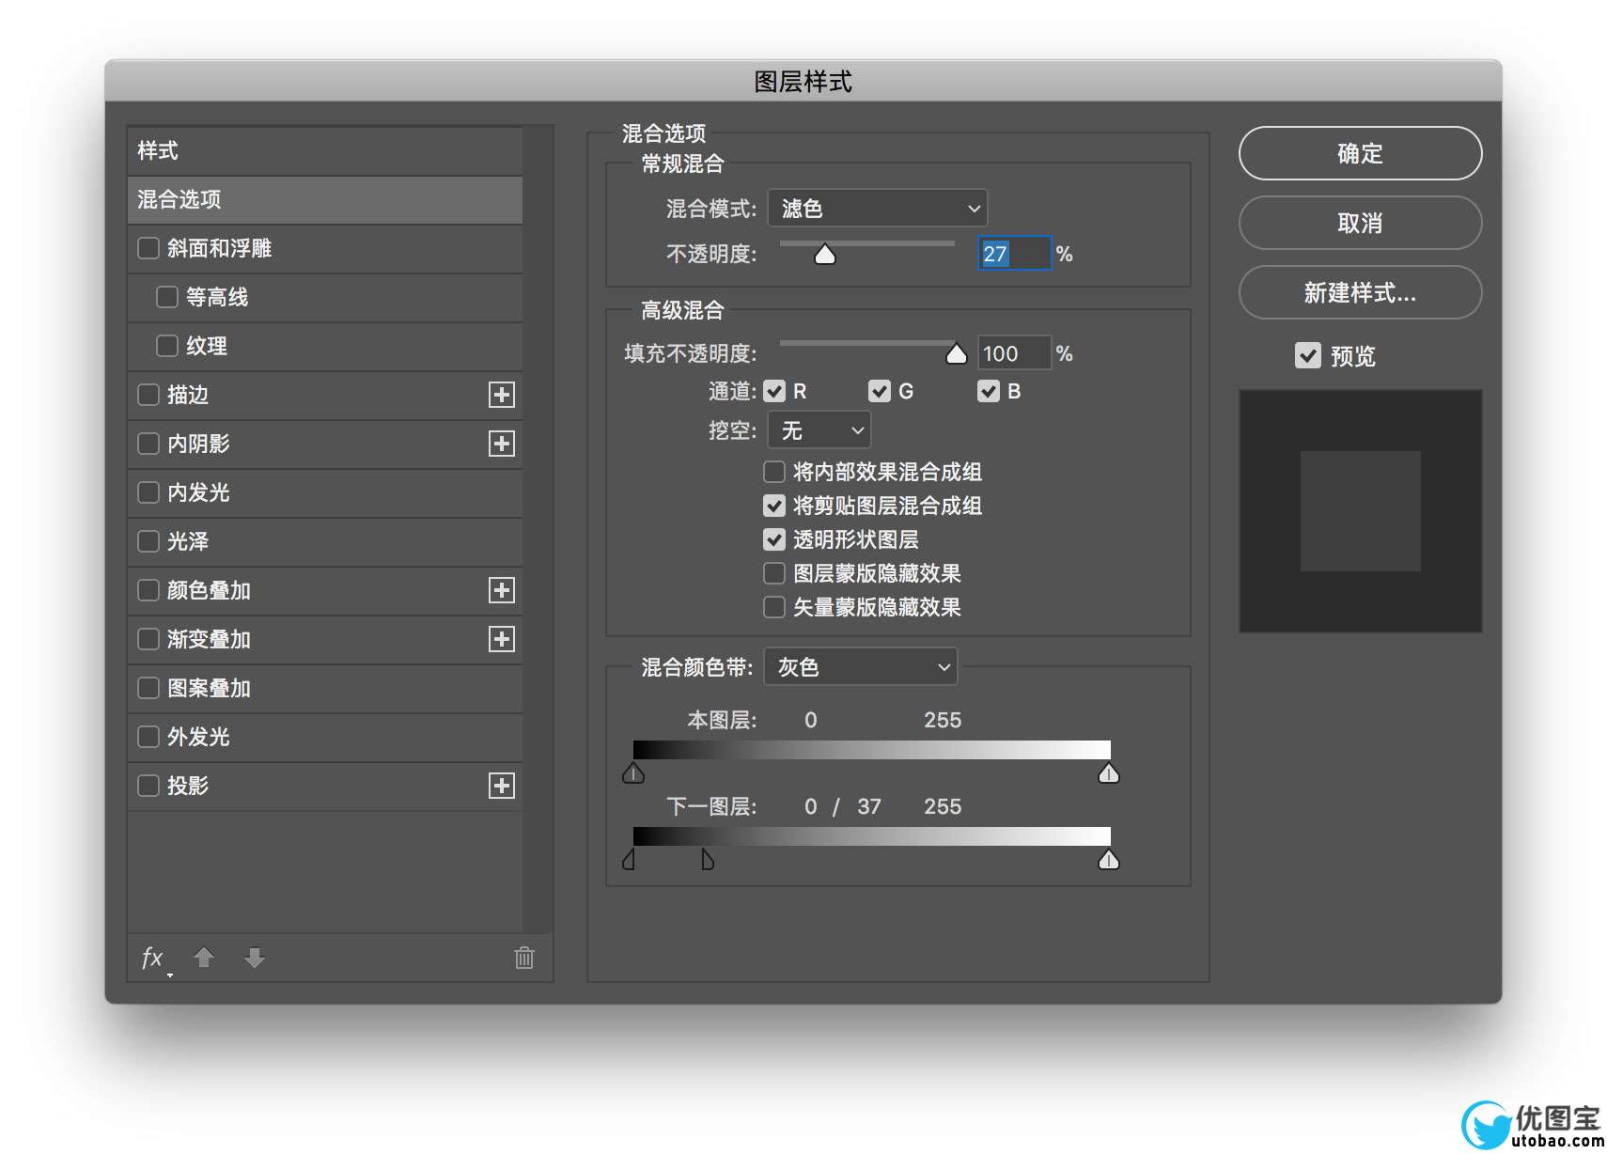
Task: Add another 内阴影 effect with plus icon
Action: pyautogui.click(x=502, y=444)
